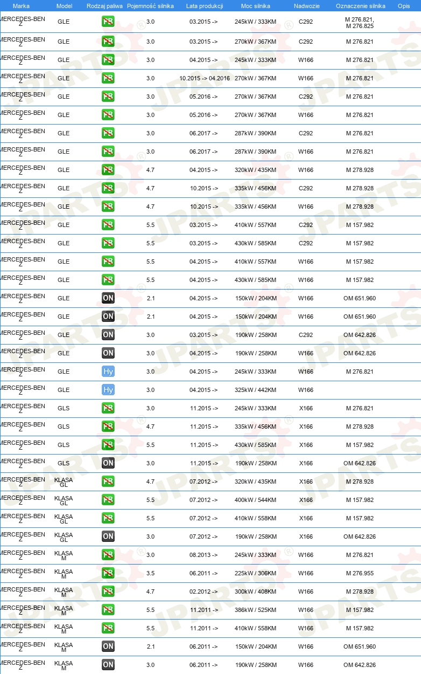This screenshot has height=674, width=421.
Task: Select OM 642.826 in KLASA GL row
Action: click(x=360, y=537)
